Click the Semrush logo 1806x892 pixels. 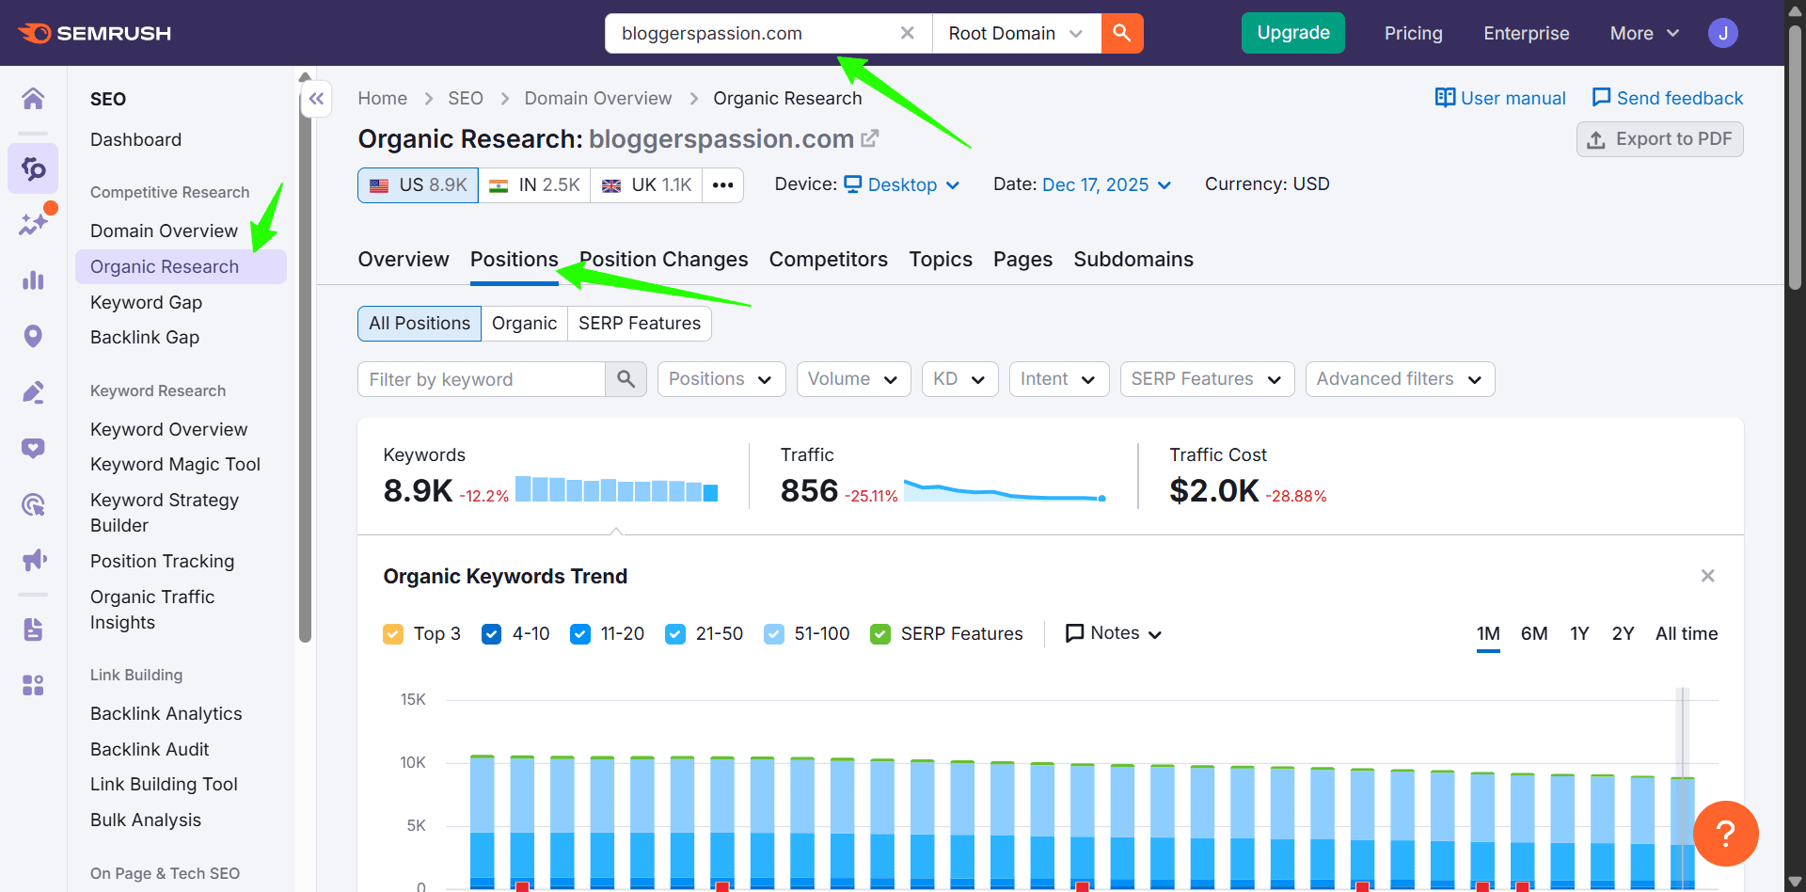(x=94, y=32)
